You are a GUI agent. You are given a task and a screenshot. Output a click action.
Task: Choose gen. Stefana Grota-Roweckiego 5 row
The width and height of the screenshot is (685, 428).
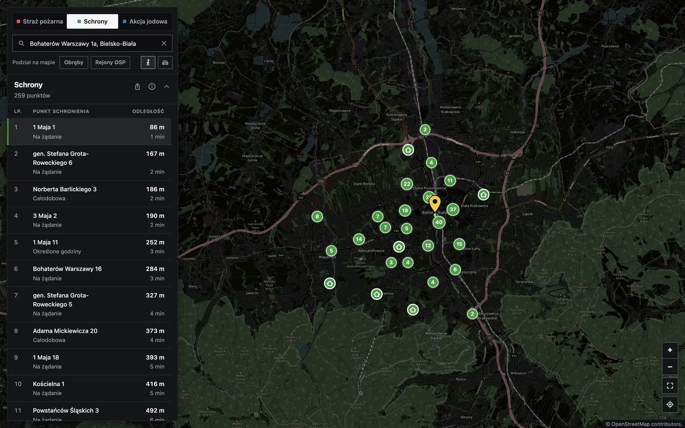(x=89, y=304)
